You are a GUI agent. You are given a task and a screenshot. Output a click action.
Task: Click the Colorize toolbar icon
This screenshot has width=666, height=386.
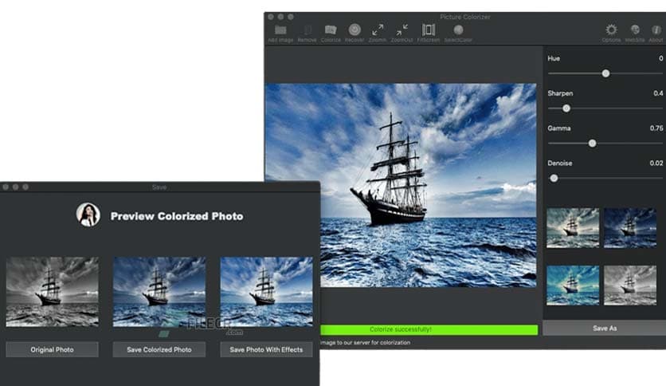(331, 30)
